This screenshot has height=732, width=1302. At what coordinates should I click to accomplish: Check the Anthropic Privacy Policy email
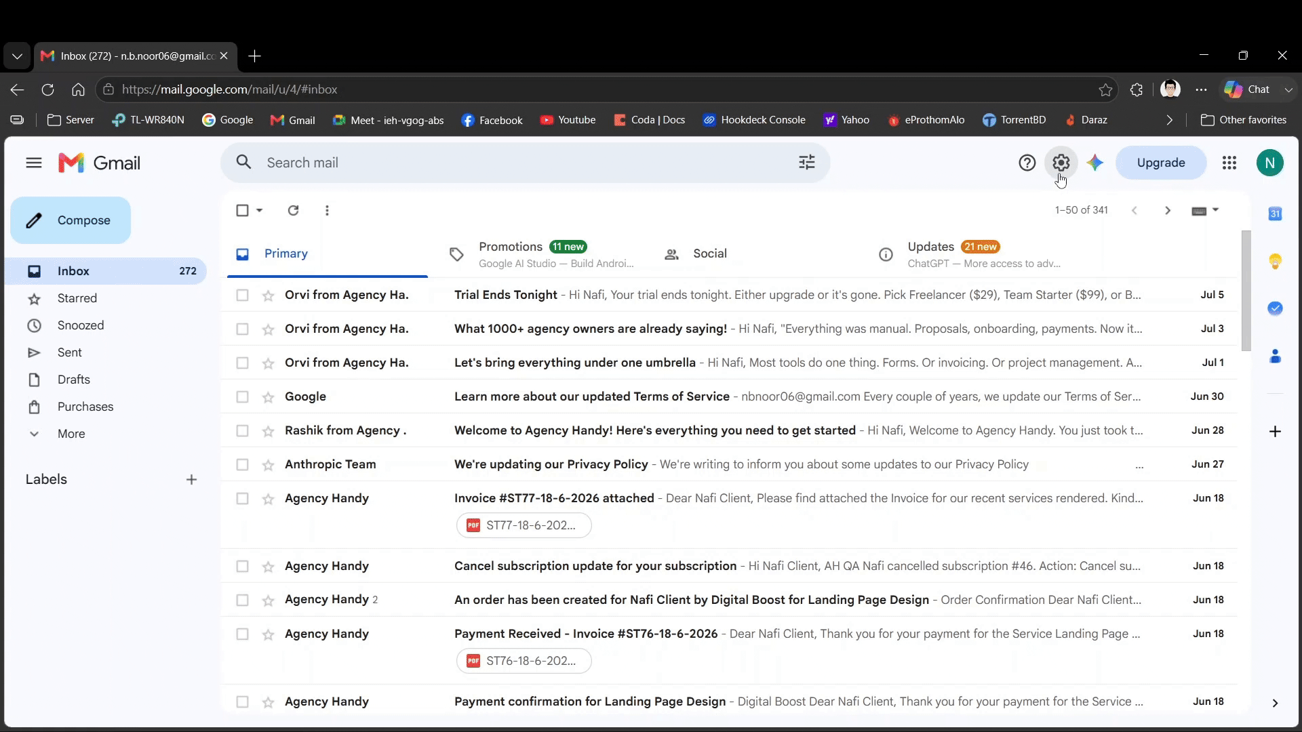[x=242, y=464]
